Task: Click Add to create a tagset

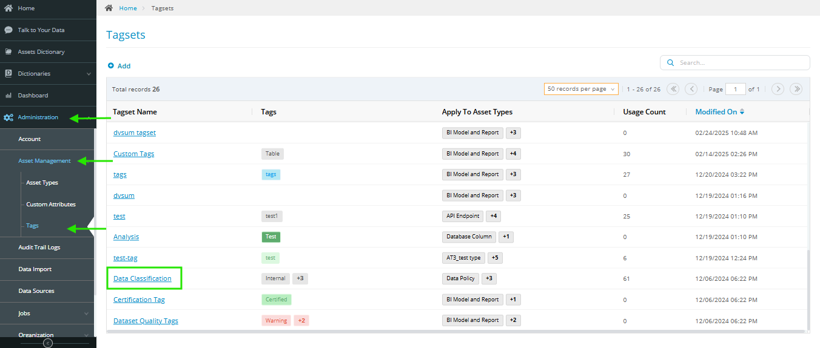Action: (119, 66)
